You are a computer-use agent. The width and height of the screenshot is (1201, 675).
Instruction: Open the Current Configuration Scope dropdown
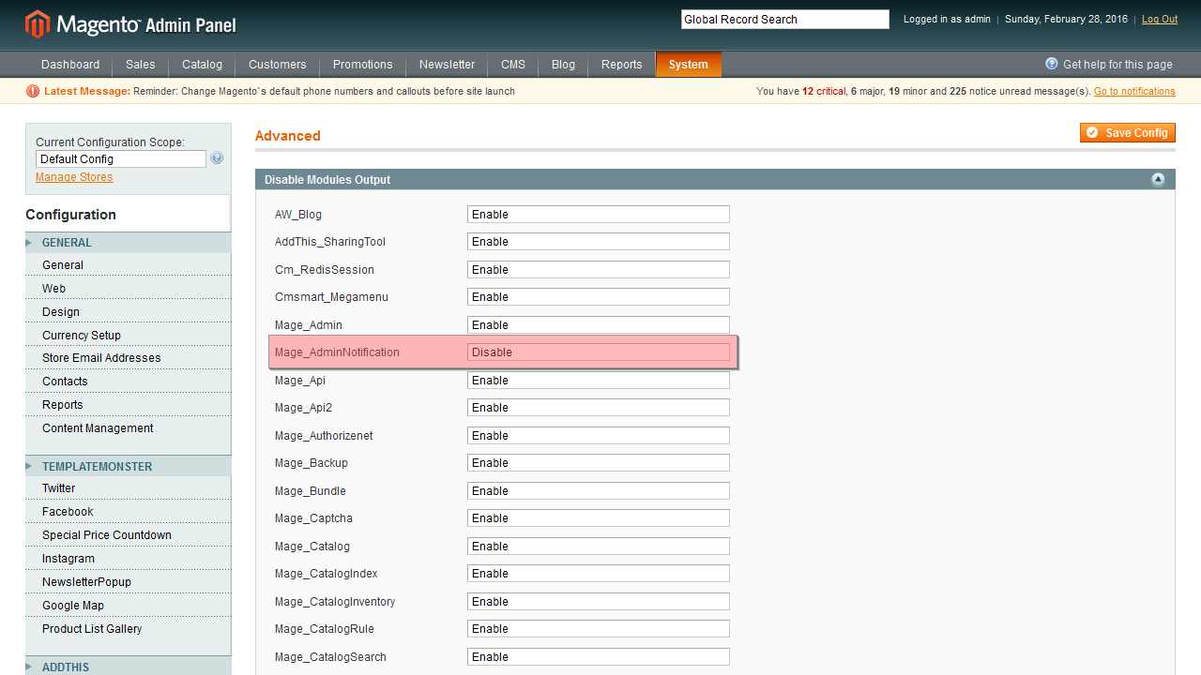tap(121, 159)
